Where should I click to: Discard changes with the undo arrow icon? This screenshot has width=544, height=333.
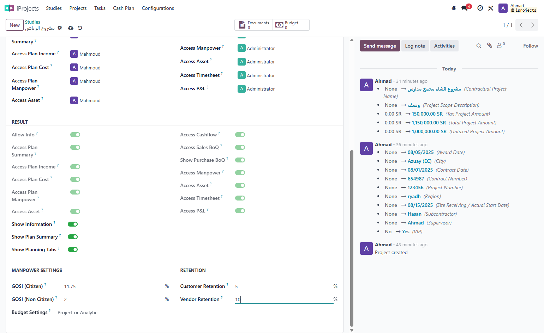[80, 28]
